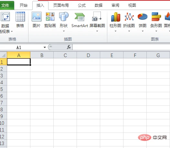Open the Name Box dropdown arrow
170x148 pixels.
click(x=45, y=47)
